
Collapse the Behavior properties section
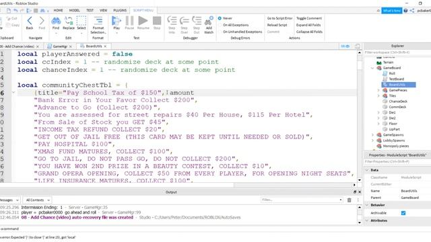pos(367,205)
